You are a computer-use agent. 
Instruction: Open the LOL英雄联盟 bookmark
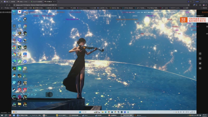tap(103, 8)
